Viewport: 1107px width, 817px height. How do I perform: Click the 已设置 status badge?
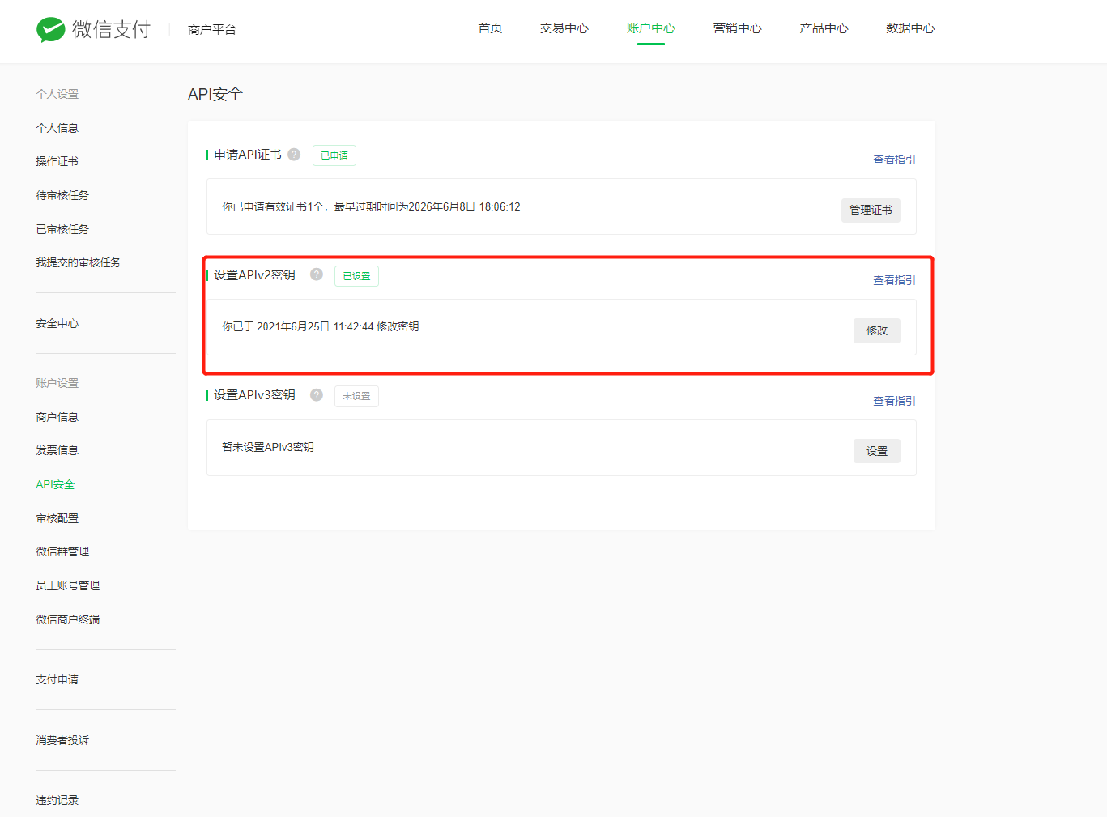point(356,275)
